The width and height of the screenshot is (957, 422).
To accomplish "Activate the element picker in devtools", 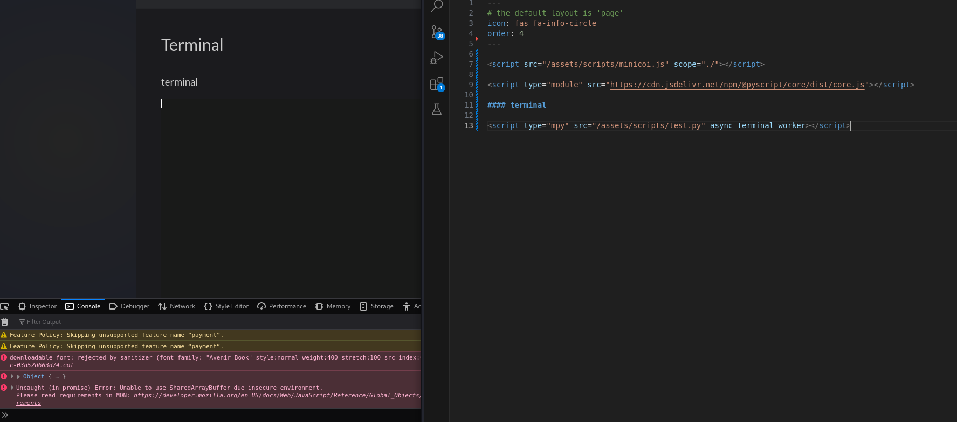I will coord(5,306).
